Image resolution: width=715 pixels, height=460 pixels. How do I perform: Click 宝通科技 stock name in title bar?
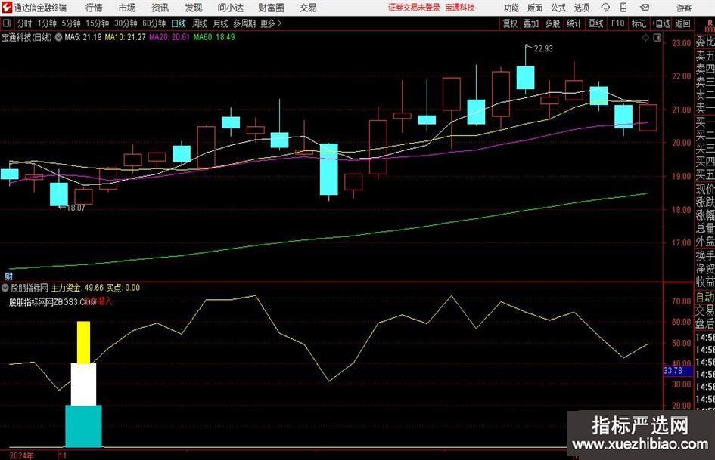[x=460, y=8]
